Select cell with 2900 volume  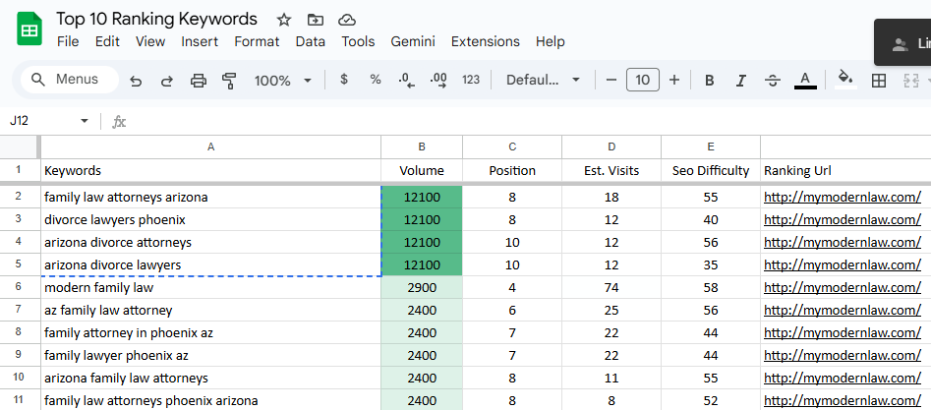pos(422,288)
